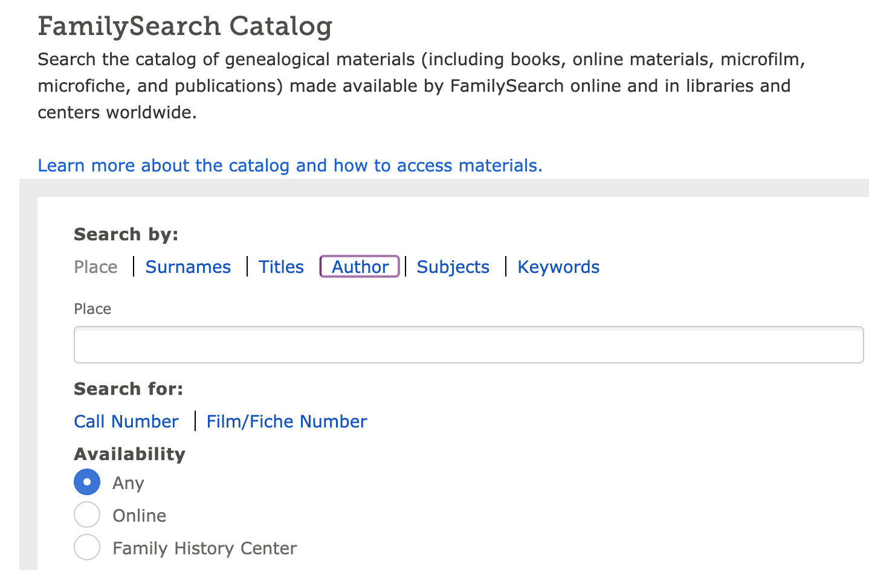The height and width of the screenshot is (570, 869).
Task: Click the Place label above the input
Action: (92, 309)
